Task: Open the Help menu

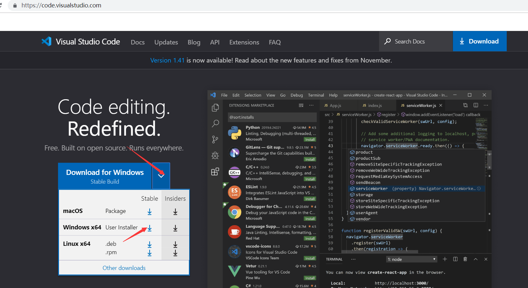Action: 333,95
